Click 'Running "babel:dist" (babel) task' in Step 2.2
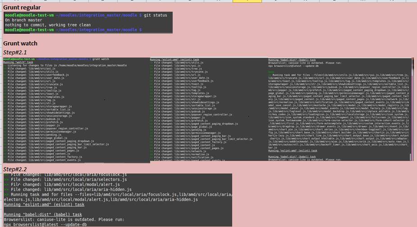 point(43,214)
